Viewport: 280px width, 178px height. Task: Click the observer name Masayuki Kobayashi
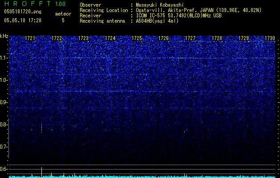pos(160,5)
